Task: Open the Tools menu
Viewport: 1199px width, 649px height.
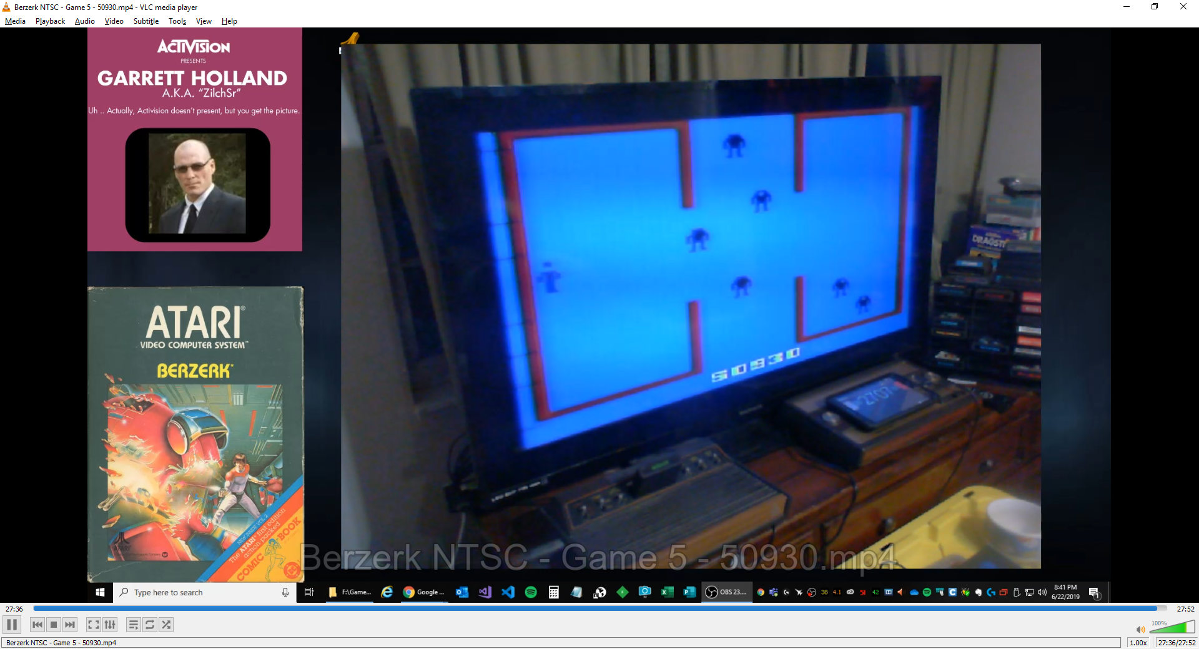Action: point(177,21)
